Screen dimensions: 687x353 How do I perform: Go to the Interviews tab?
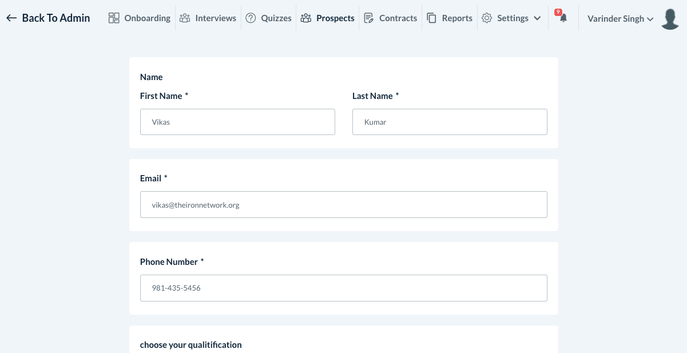tap(216, 18)
